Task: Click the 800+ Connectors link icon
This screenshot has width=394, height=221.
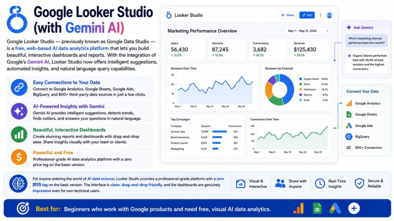Action: tap(349, 148)
